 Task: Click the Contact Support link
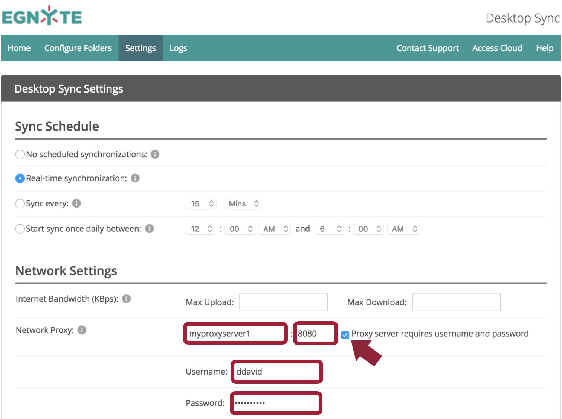point(428,48)
